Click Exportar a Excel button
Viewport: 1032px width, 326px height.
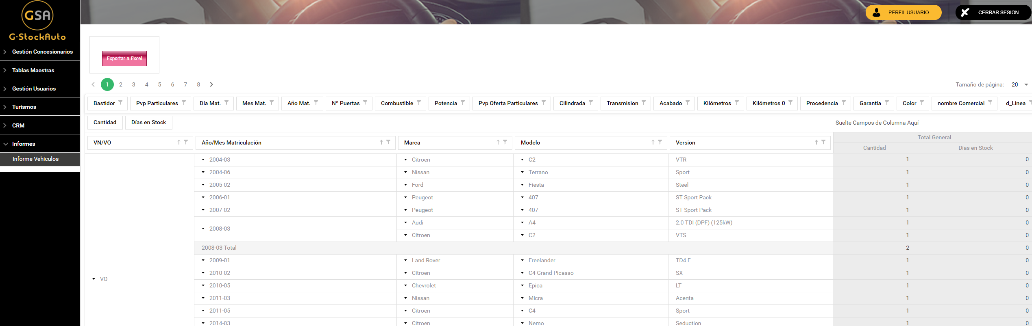[x=124, y=58]
